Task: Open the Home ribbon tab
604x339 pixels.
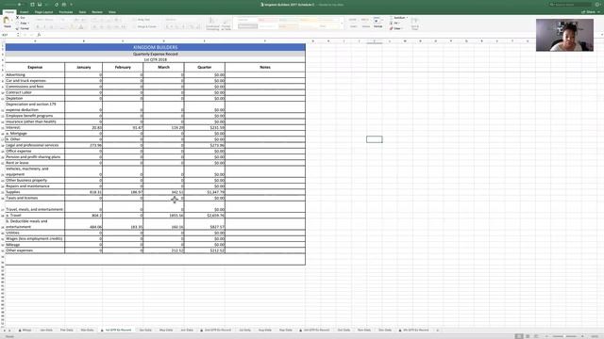Action: point(9,12)
